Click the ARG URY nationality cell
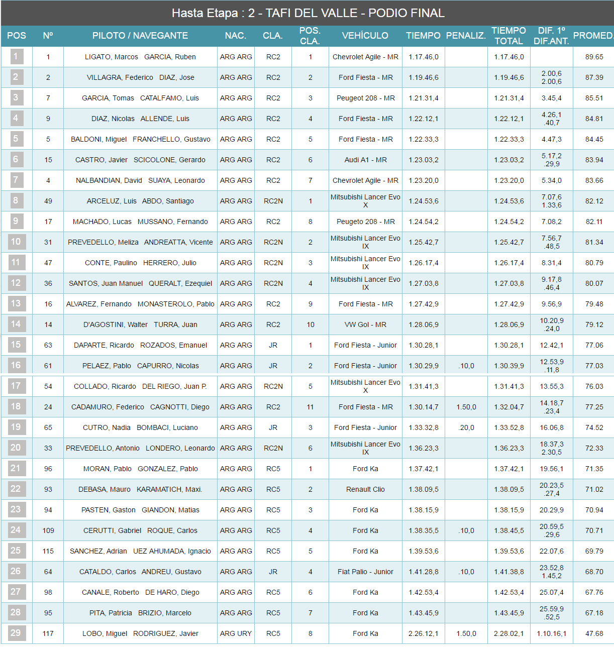 (x=236, y=633)
